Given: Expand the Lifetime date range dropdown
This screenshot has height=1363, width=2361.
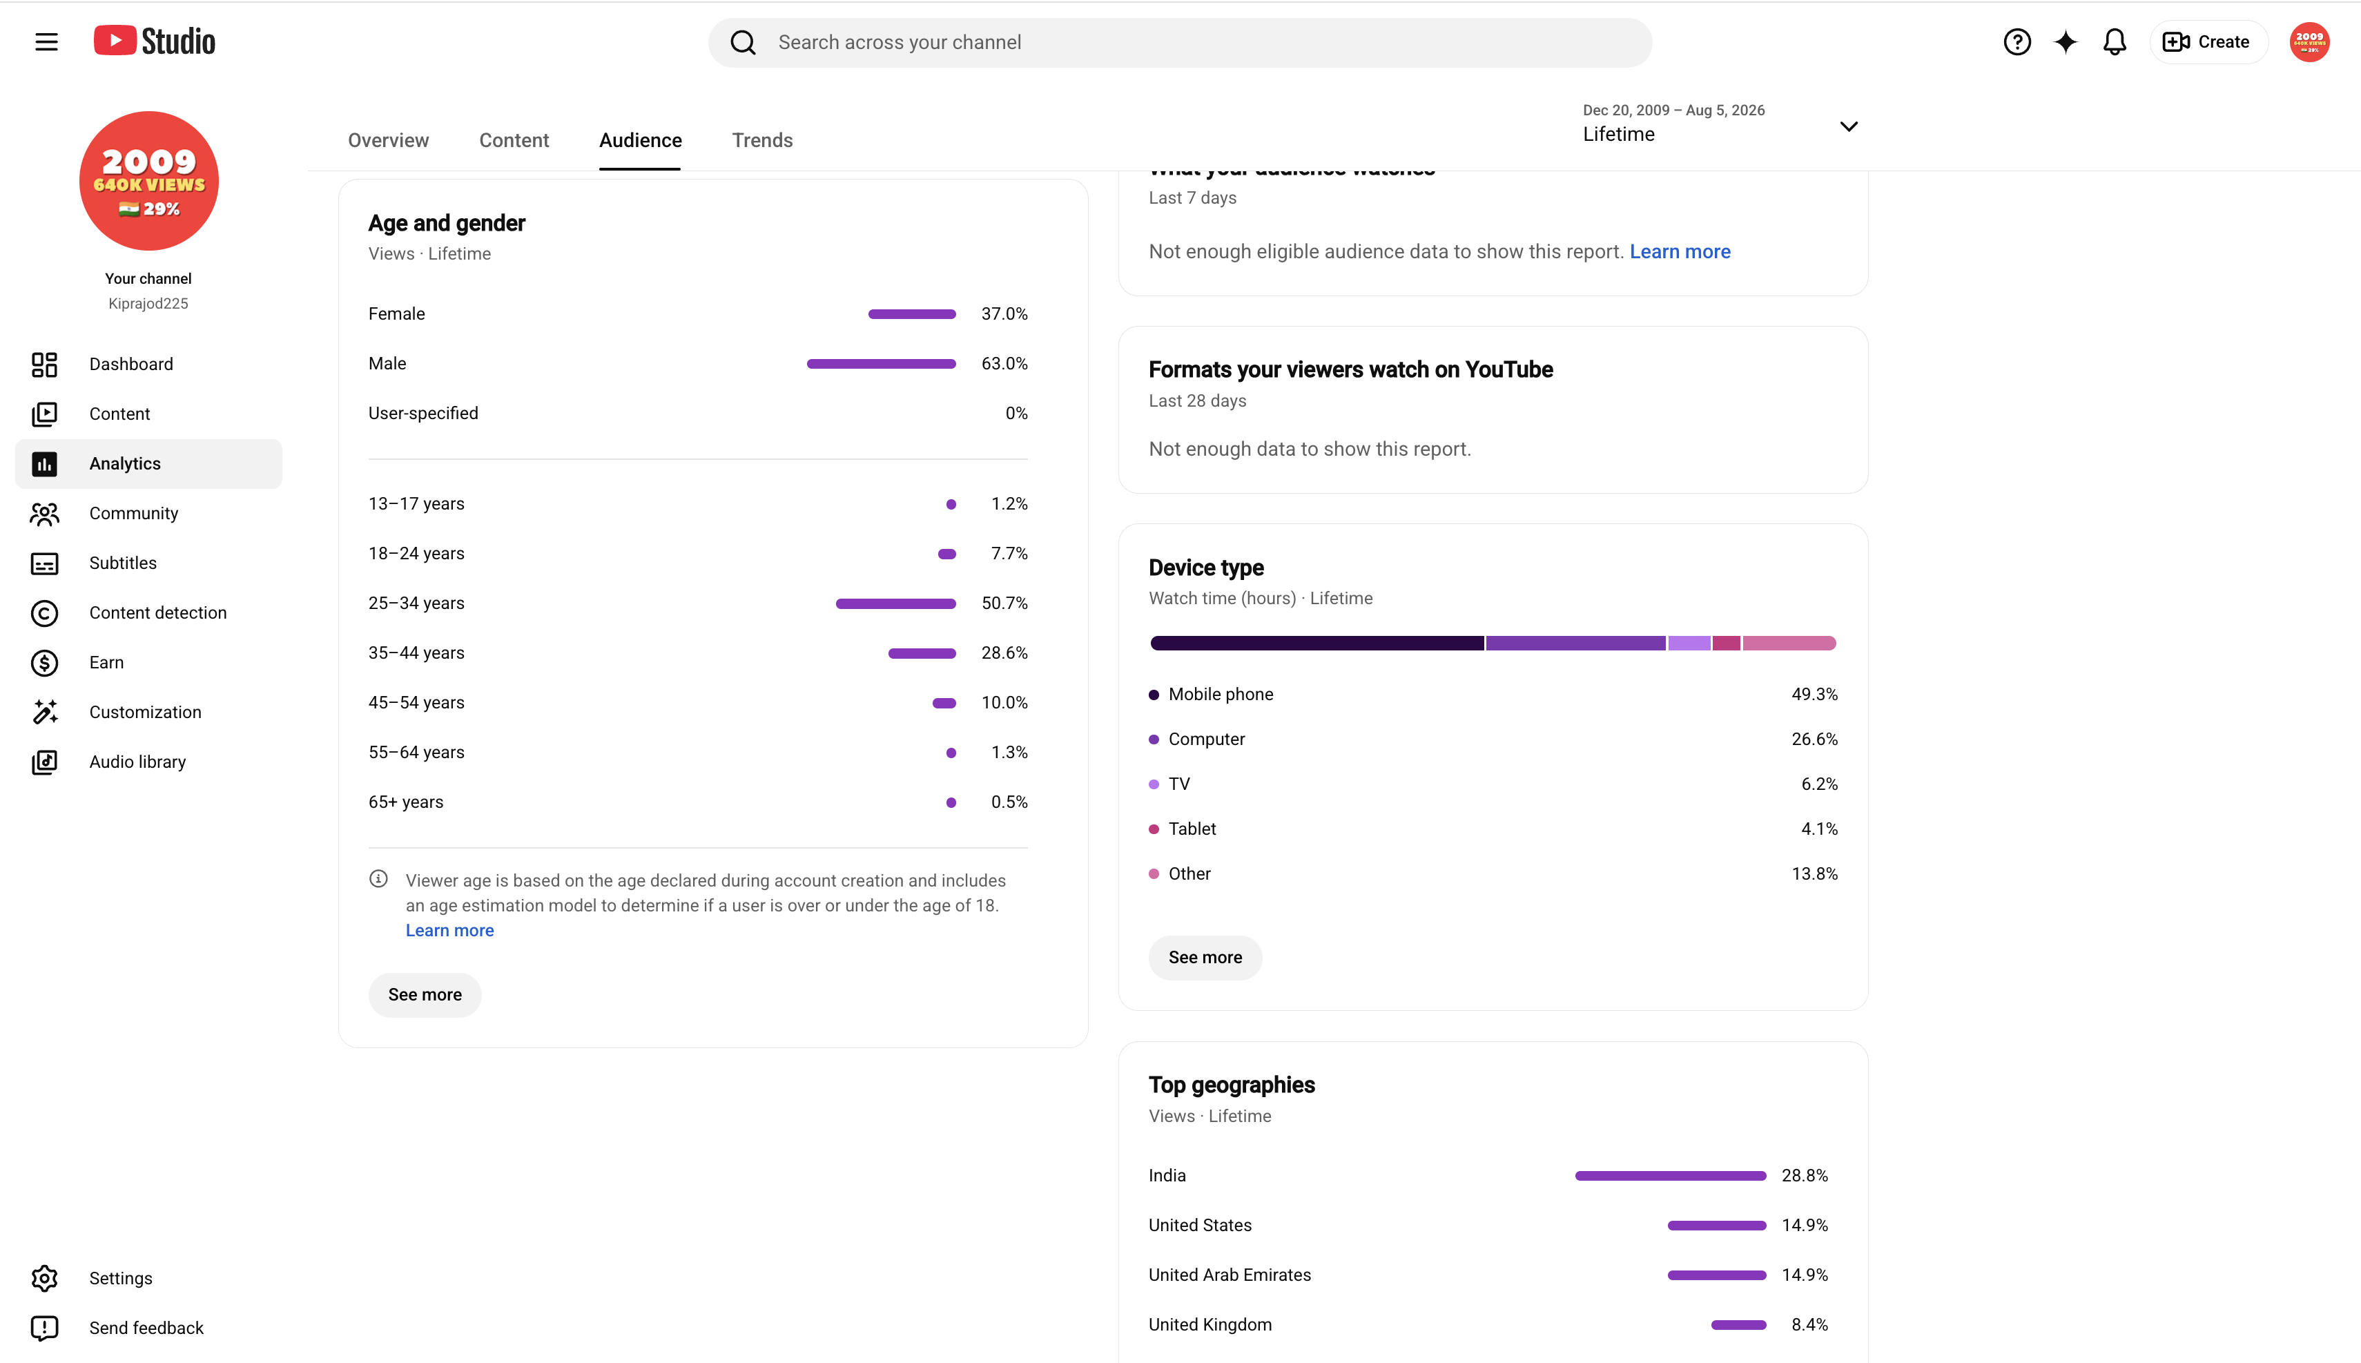Looking at the screenshot, I should tap(1720, 124).
